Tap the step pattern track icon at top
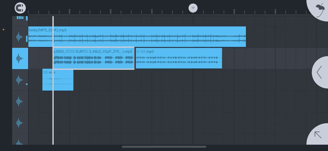This screenshot has width=328, height=151. point(20,18)
